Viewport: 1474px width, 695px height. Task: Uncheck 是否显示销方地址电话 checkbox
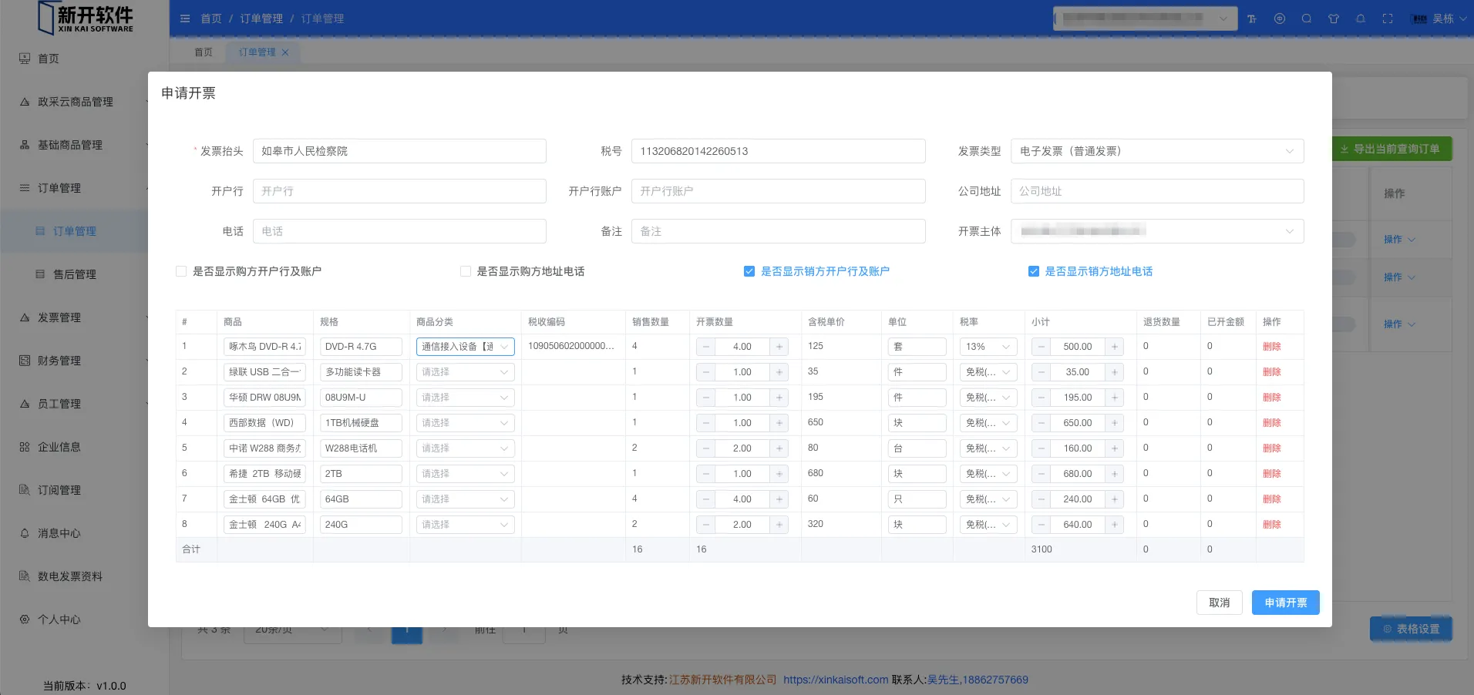point(1034,271)
